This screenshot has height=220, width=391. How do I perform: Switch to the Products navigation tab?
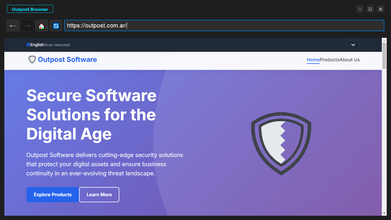[x=329, y=60]
